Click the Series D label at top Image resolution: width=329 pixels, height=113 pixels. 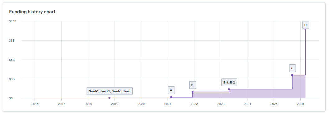pos(306,25)
